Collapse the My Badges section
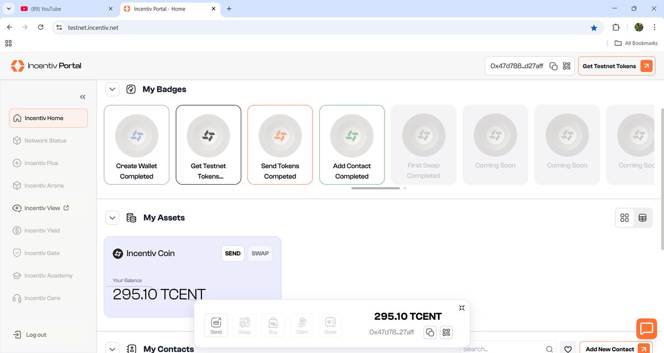 [x=112, y=89]
